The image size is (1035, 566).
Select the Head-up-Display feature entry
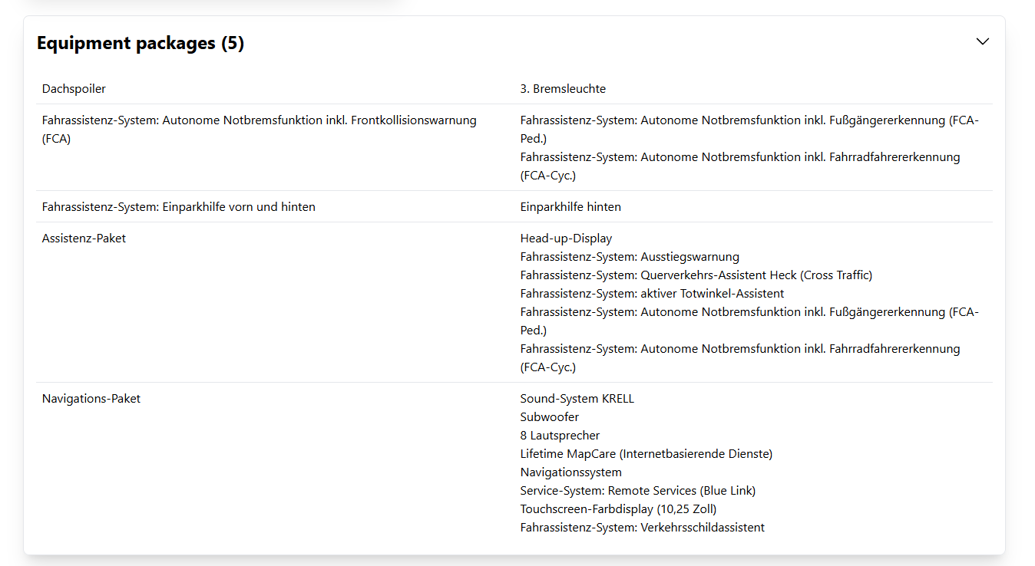[566, 239]
